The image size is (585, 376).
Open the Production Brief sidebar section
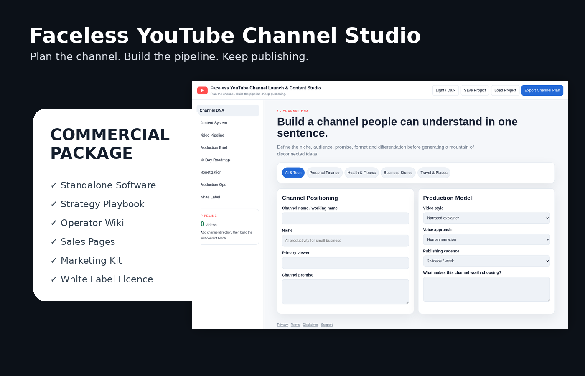pyautogui.click(x=228, y=147)
